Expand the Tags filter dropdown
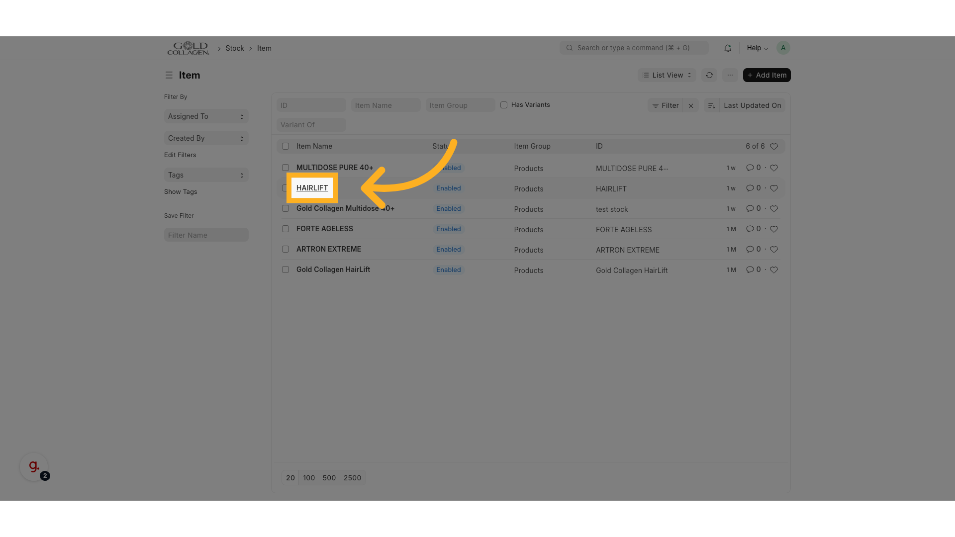The height and width of the screenshot is (537, 955). [x=206, y=175]
